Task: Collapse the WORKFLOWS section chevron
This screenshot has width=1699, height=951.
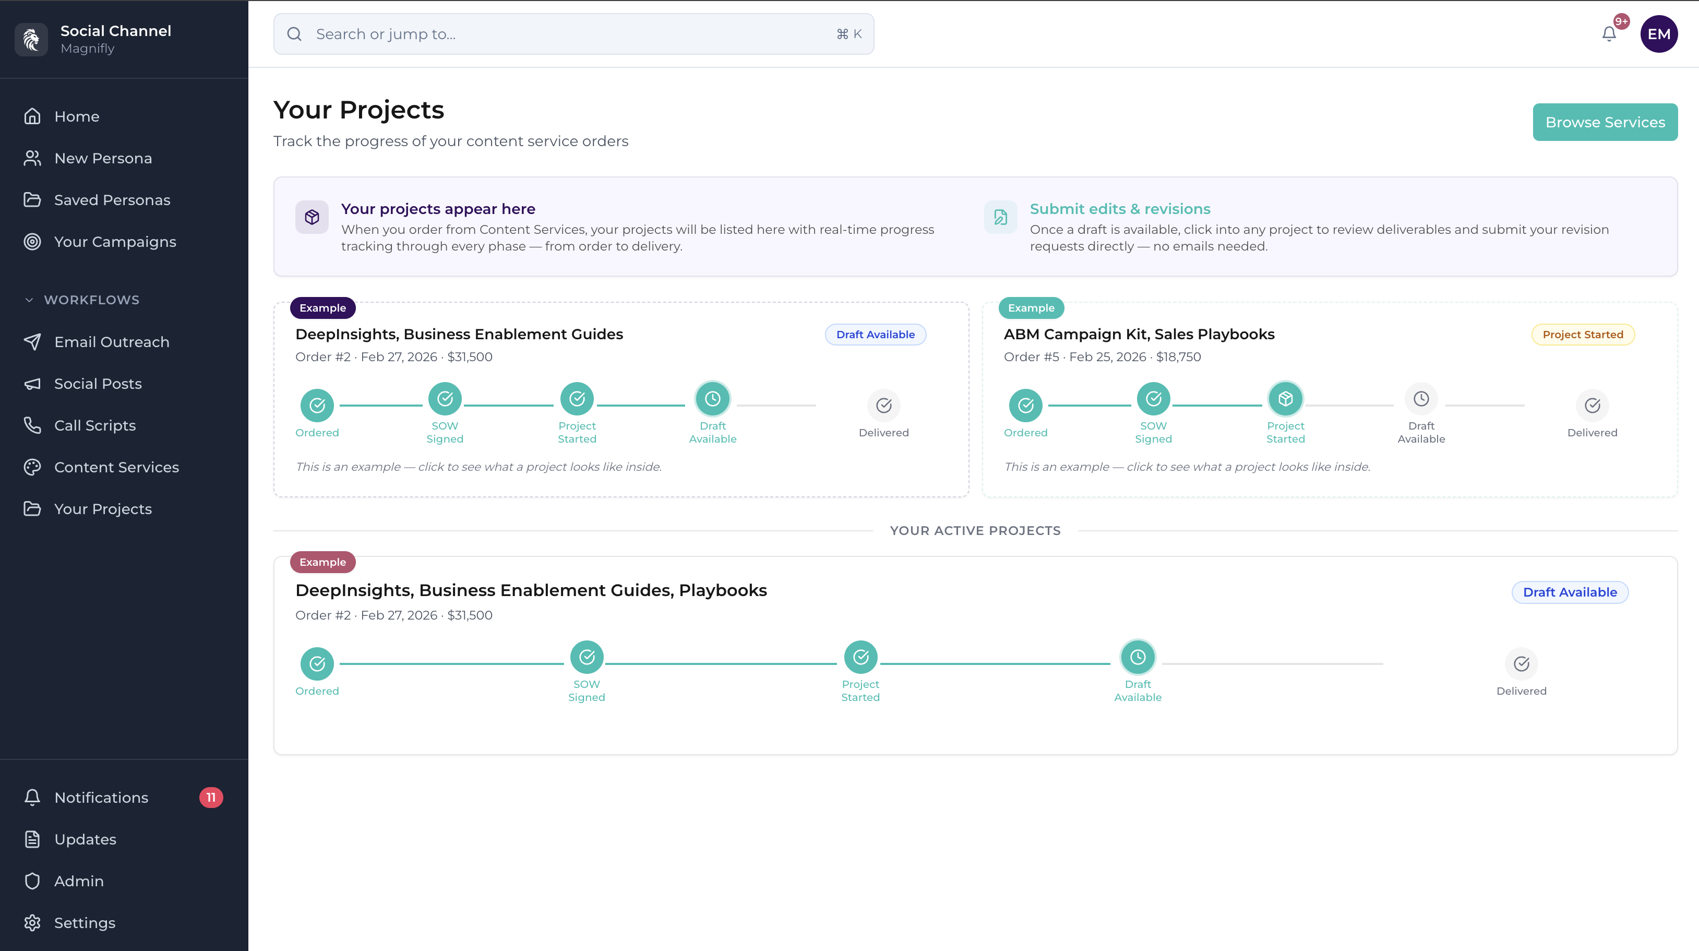Action: (x=29, y=300)
